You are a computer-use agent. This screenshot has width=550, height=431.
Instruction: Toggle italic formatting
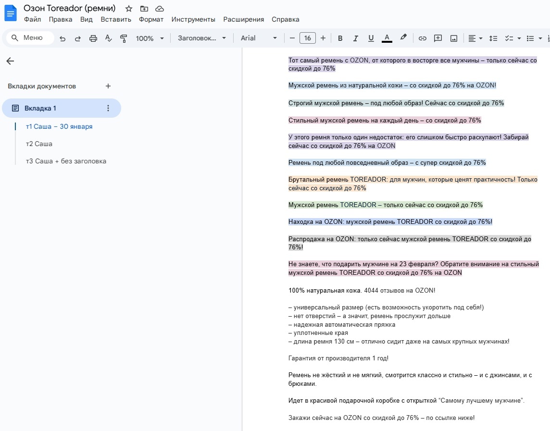point(355,38)
